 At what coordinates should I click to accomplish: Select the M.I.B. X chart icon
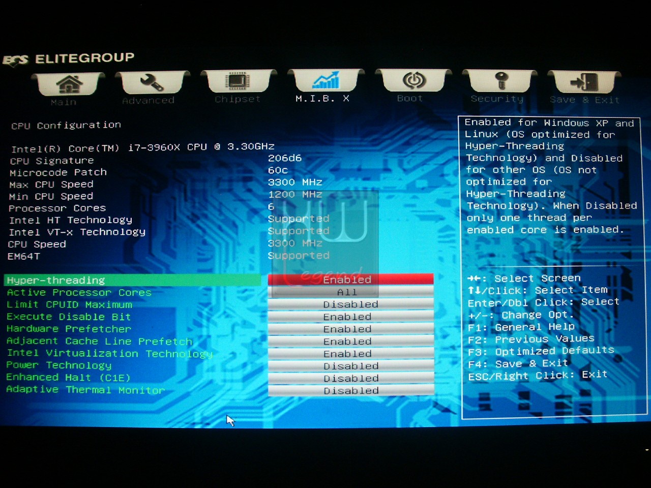pyautogui.click(x=325, y=81)
